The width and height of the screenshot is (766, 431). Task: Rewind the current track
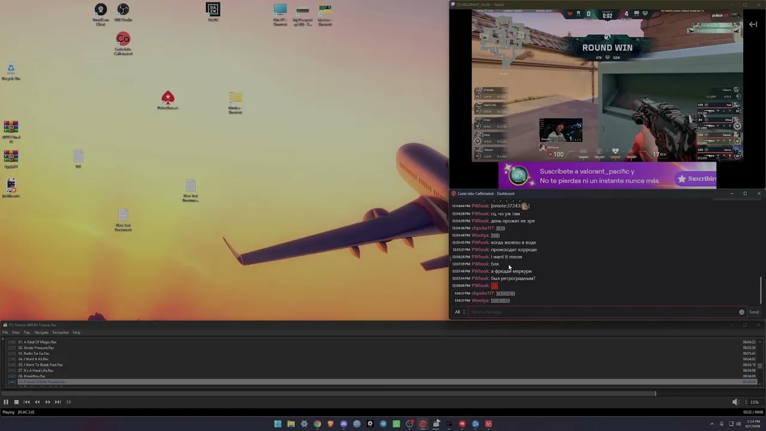(x=37, y=402)
